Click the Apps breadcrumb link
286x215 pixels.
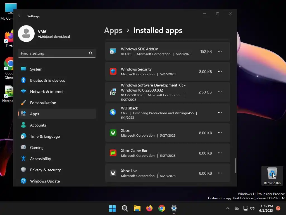[113, 31]
